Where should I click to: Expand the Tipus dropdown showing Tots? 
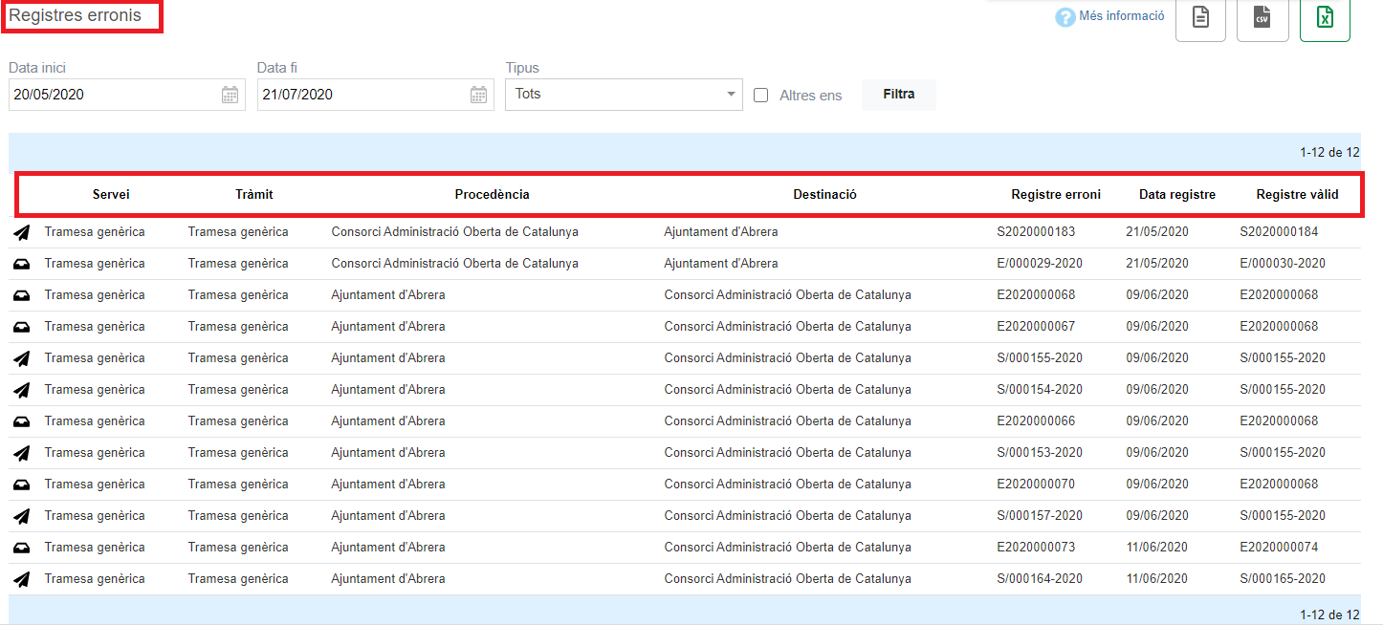tap(624, 95)
